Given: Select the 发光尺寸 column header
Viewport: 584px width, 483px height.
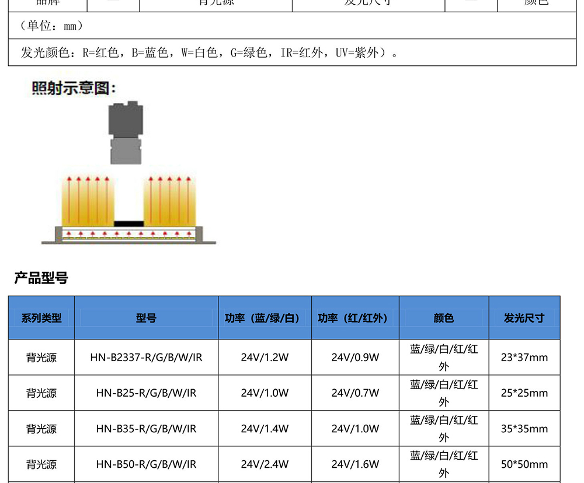Looking at the screenshot, I should pos(524,318).
